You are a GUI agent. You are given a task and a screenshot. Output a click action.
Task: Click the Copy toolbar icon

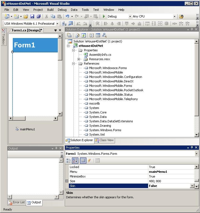(x=53, y=16)
